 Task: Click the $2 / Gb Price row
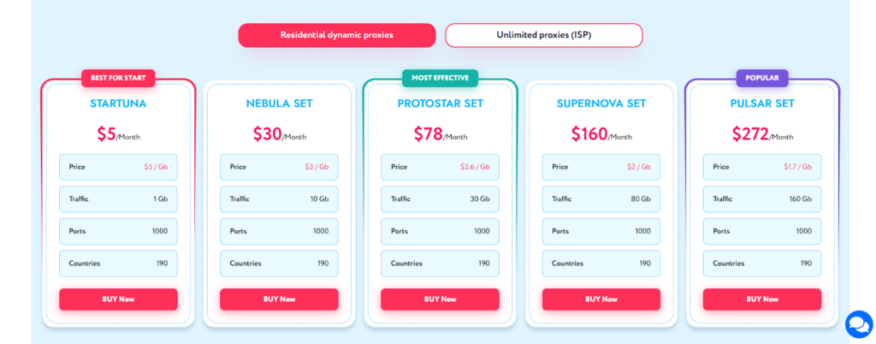tap(601, 167)
